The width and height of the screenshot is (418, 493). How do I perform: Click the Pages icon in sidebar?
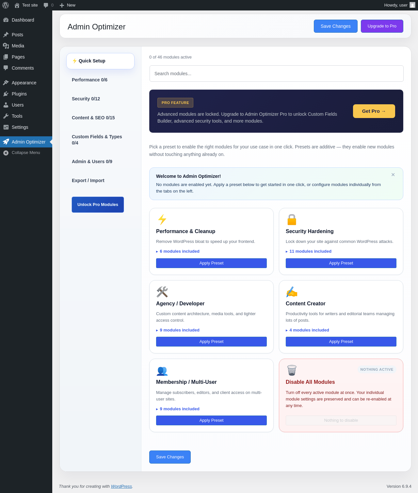pos(6,57)
